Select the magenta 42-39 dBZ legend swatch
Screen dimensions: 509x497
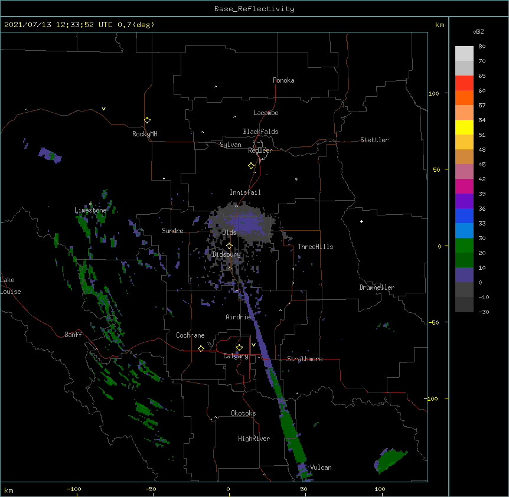point(464,186)
